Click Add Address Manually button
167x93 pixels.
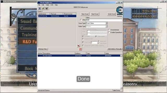115,49
